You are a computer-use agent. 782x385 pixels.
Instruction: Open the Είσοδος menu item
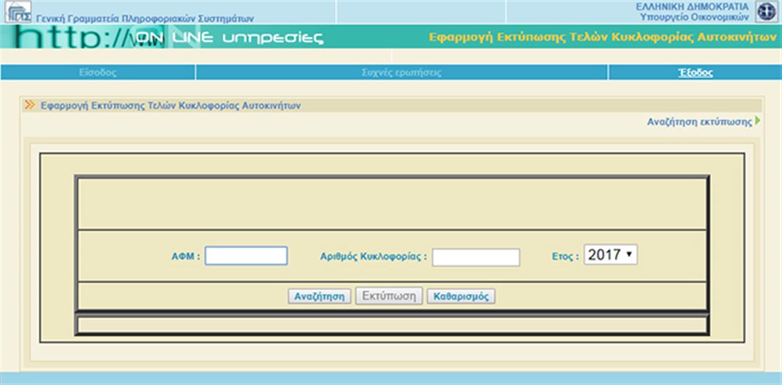(98, 72)
